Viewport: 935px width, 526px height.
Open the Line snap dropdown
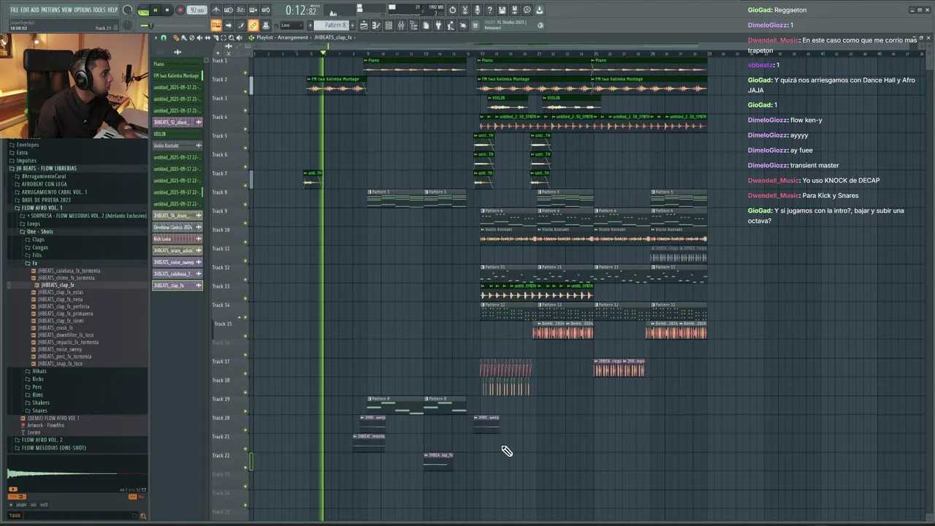coord(292,26)
